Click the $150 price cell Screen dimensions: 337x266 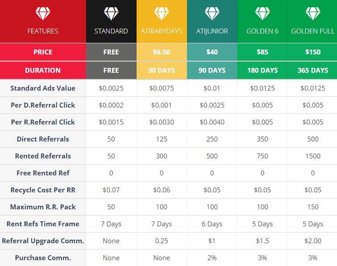[313, 52]
